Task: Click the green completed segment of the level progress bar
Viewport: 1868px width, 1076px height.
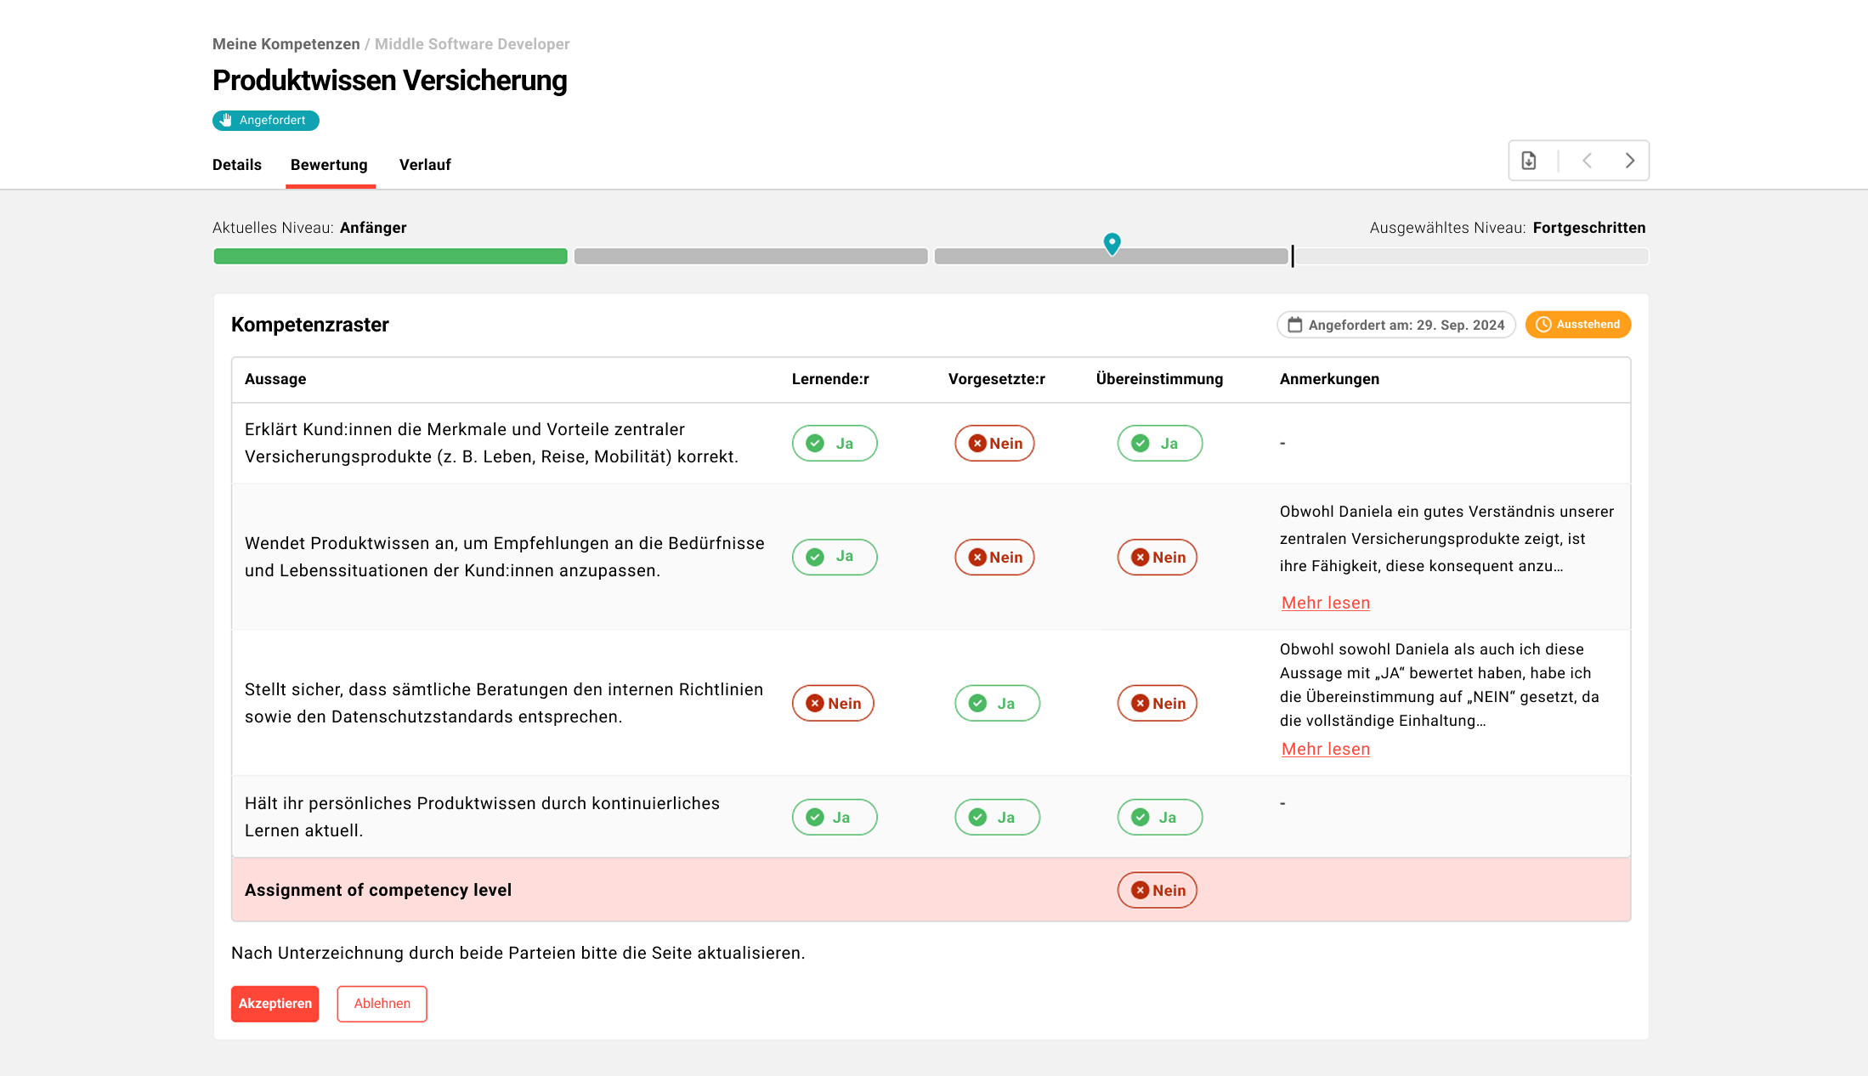Action: tap(390, 256)
